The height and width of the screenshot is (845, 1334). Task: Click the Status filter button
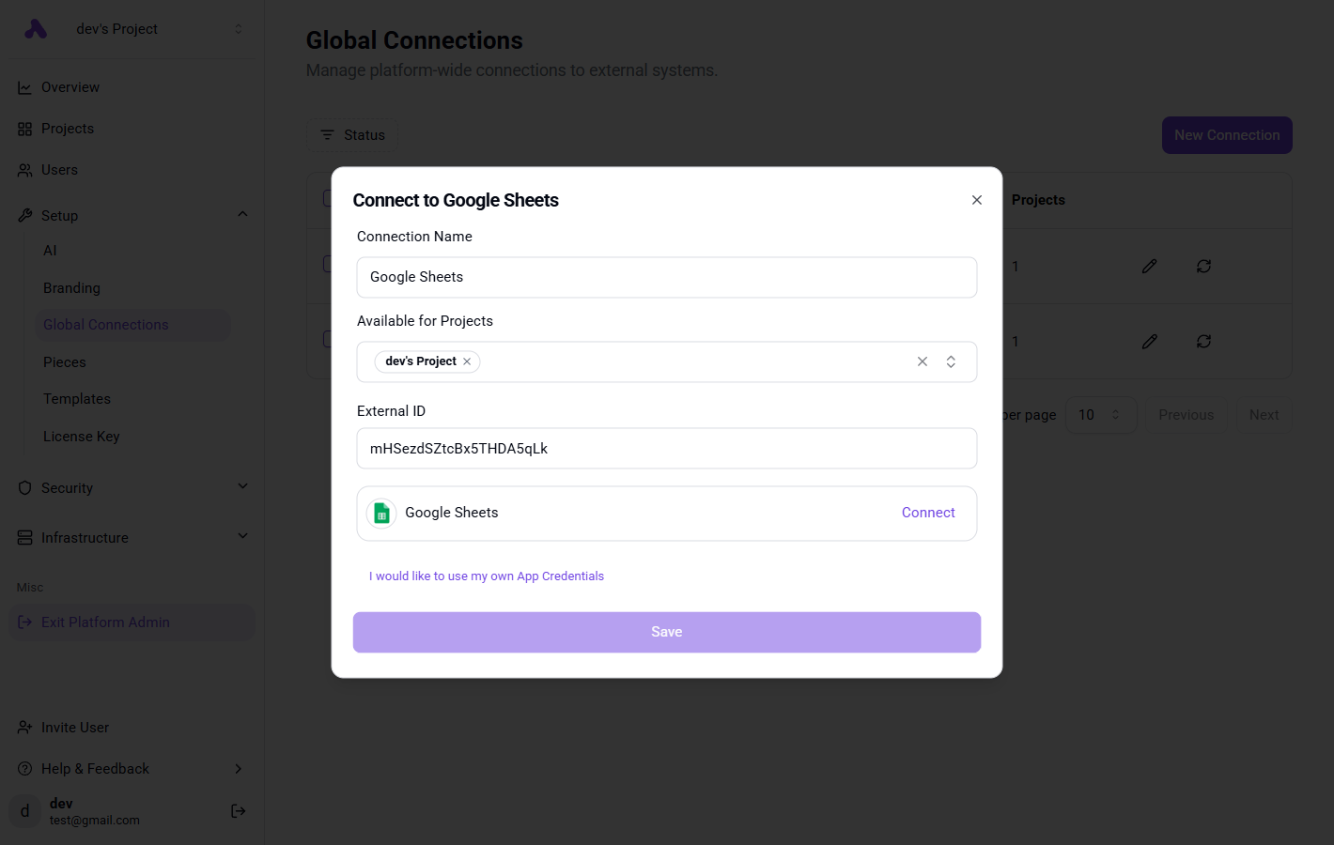pos(352,135)
